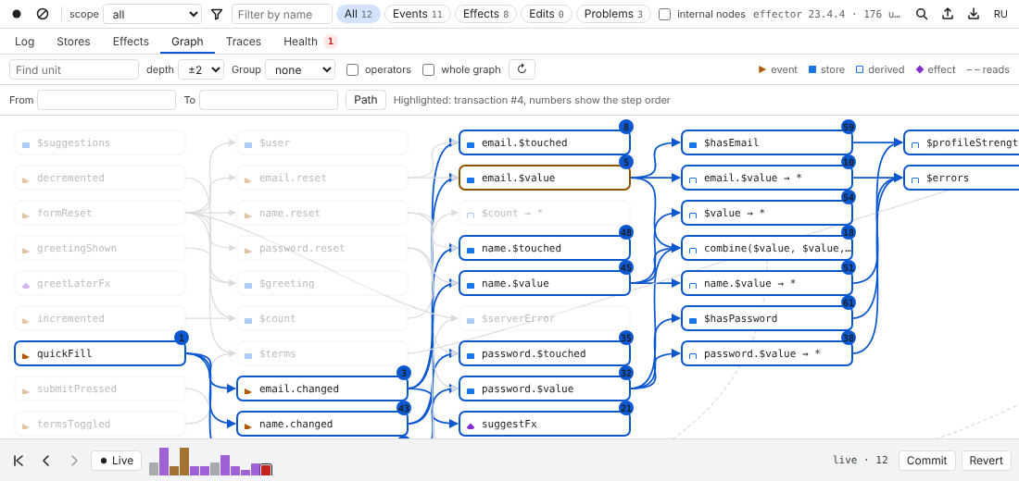Switch to the top Effects tab
The image size is (1019, 481).
[131, 42]
